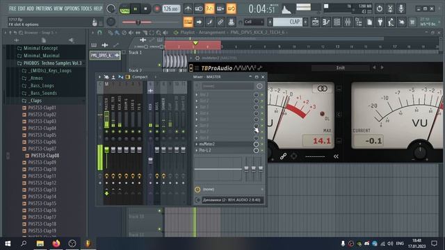Select the KICK mixer track
The height and width of the screenshot is (250, 445).
click(150, 106)
